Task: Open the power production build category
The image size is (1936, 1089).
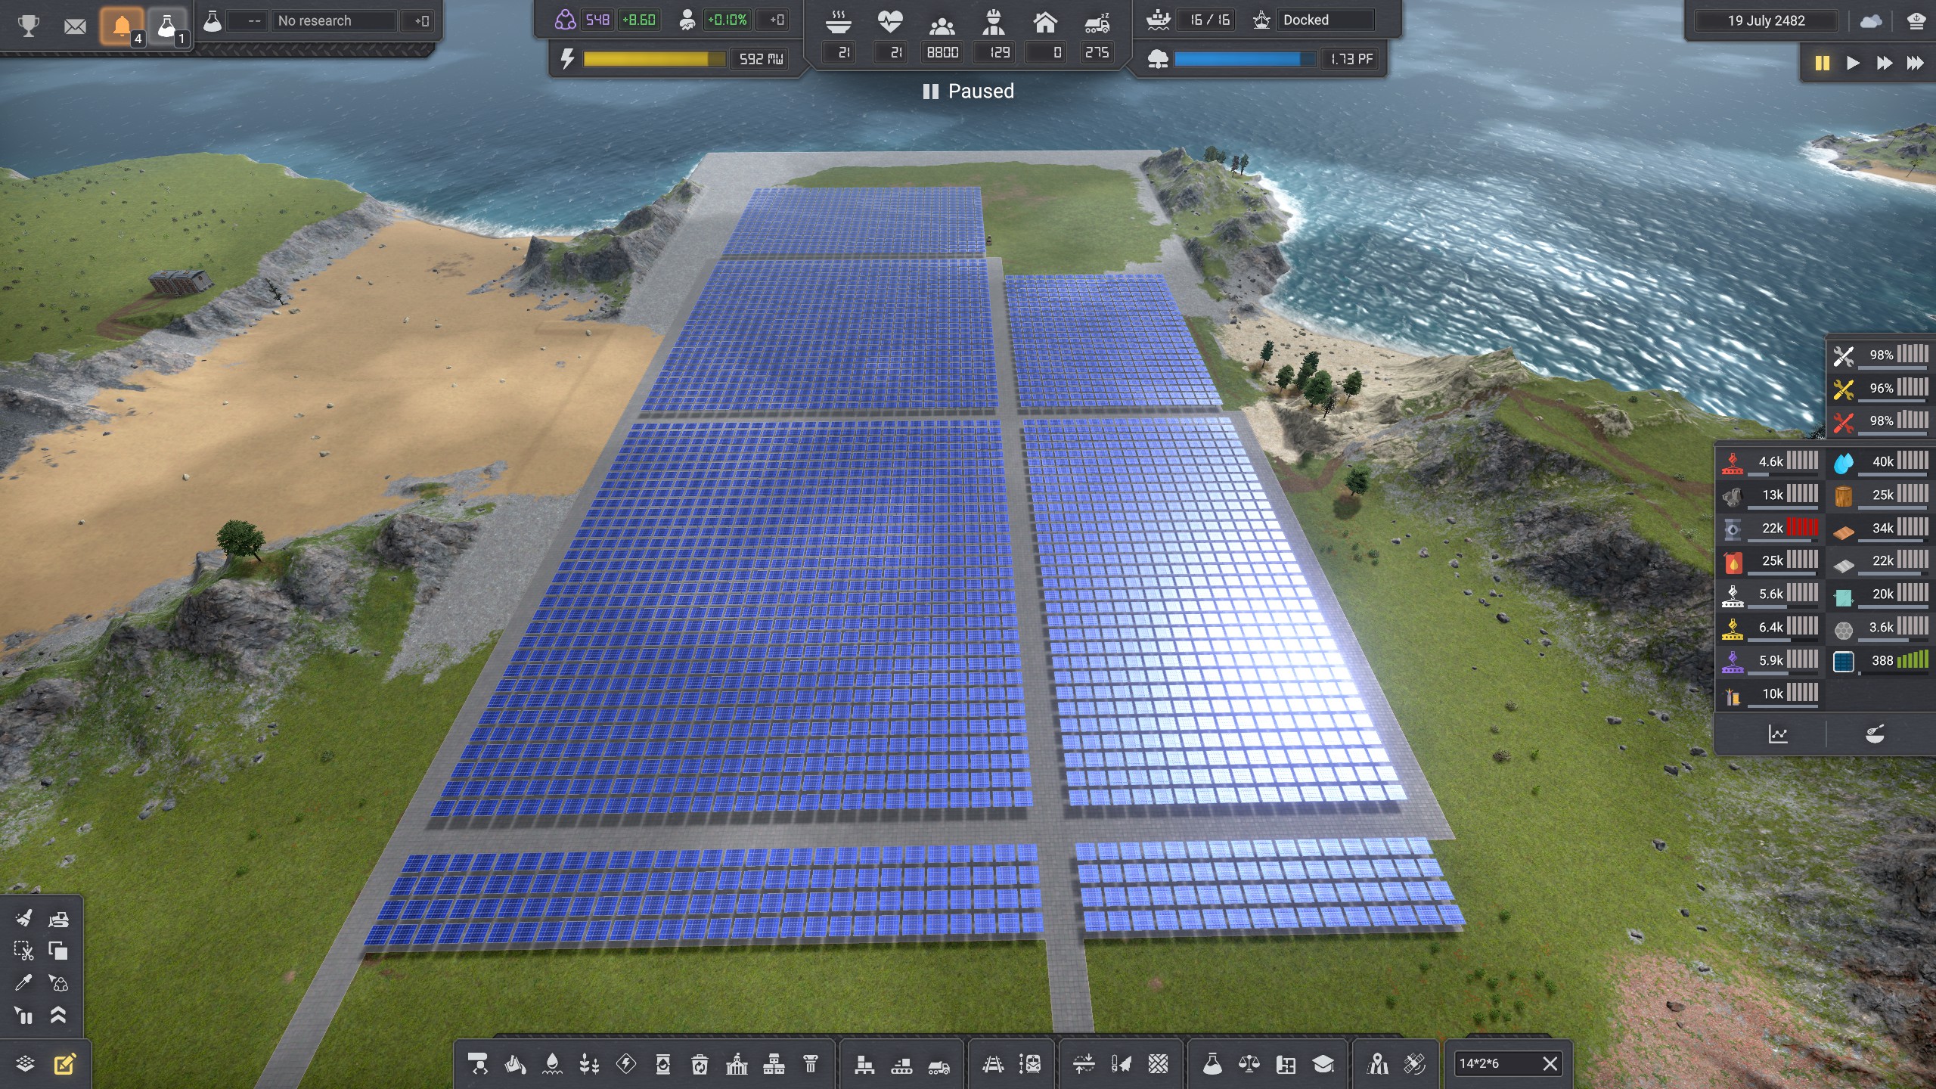Action: coord(626,1064)
